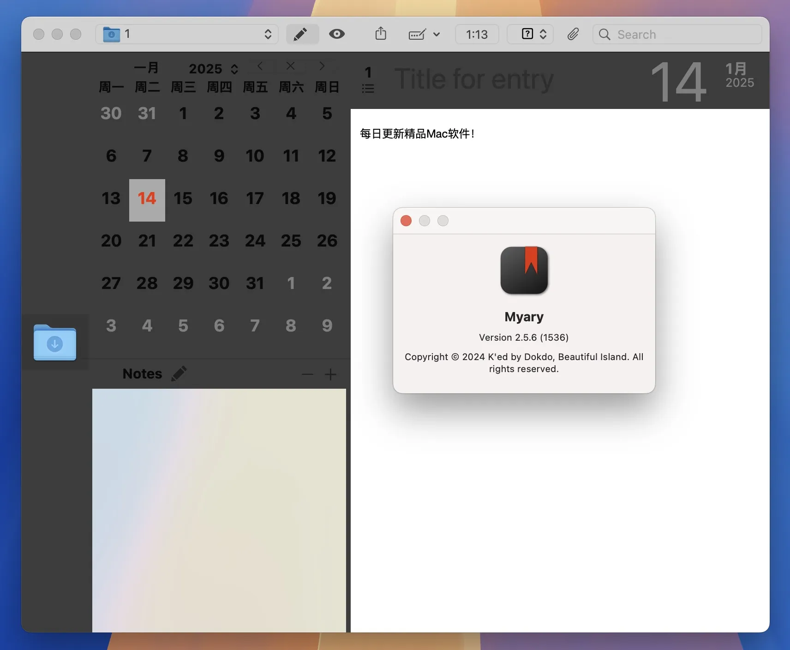The width and height of the screenshot is (790, 650).
Task: Click the minus button in Notes
Action: (307, 374)
